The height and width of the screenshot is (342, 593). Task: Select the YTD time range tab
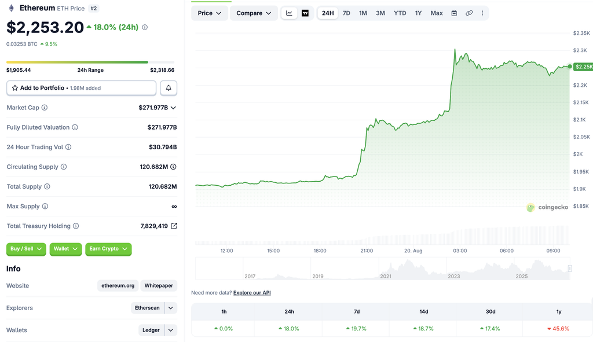click(x=400, y=13)
